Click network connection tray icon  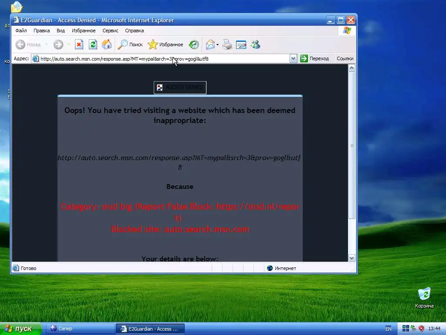pyautogui.click(x=414, y=328)
